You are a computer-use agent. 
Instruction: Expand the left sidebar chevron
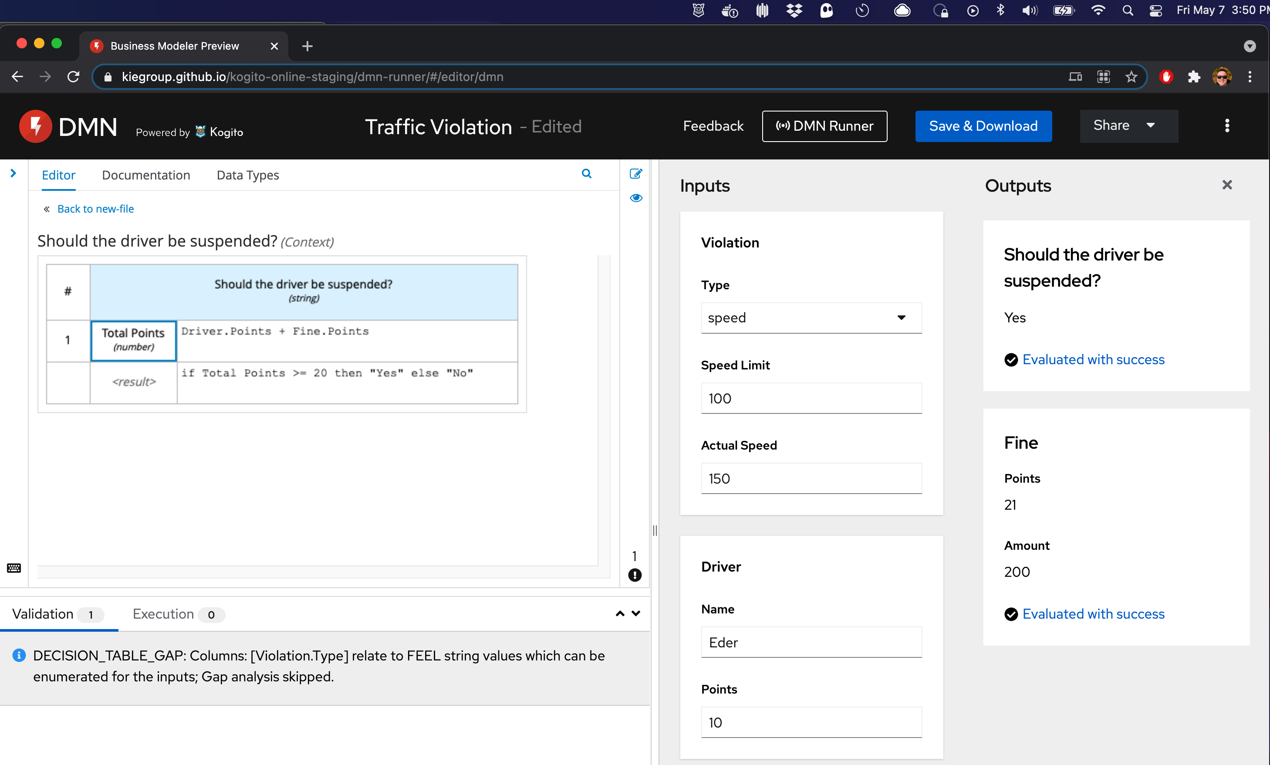14,174
